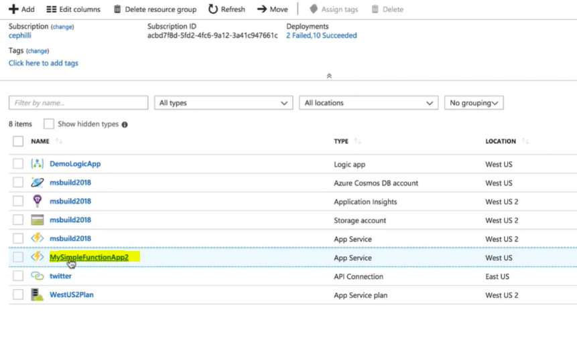The image size is (577, 340).
Task: Click the Azure Cosmos DB account type cell
Action: click(x=376, y=183)
